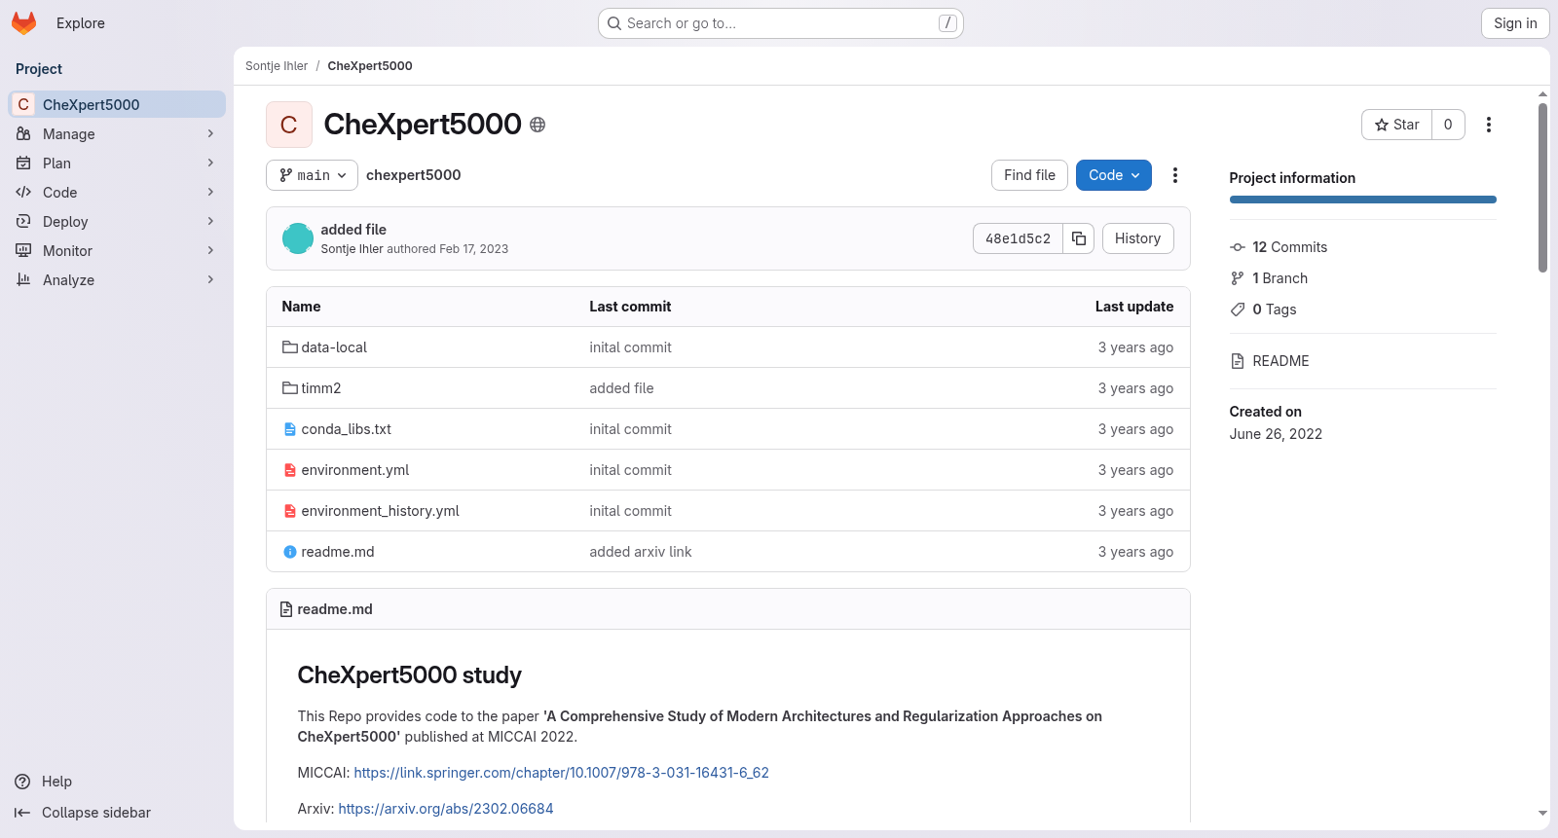Click the branch icon beside 1 Branch
This screenshot has width=1558, height=838.
pos(1238,278)
